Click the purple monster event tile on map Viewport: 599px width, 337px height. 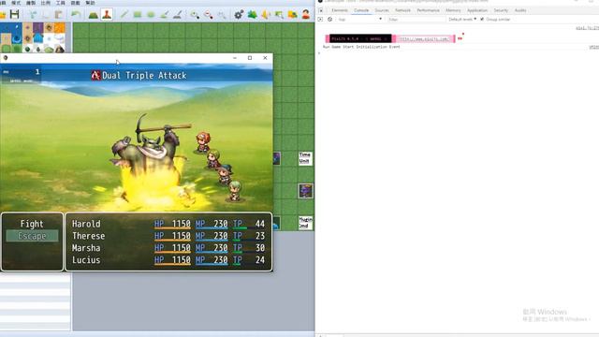(x=305, y=191)
